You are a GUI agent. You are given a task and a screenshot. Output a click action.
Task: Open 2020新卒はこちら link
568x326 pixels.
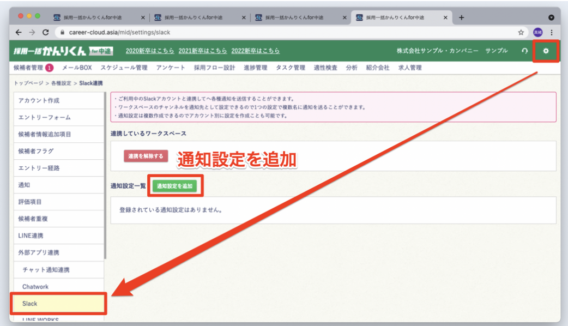click(x=149, y=51)
